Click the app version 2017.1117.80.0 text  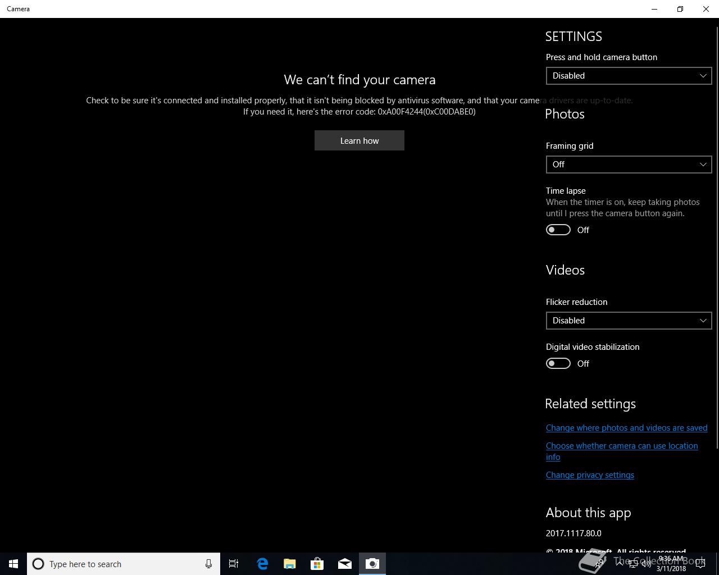click(574, 533)
